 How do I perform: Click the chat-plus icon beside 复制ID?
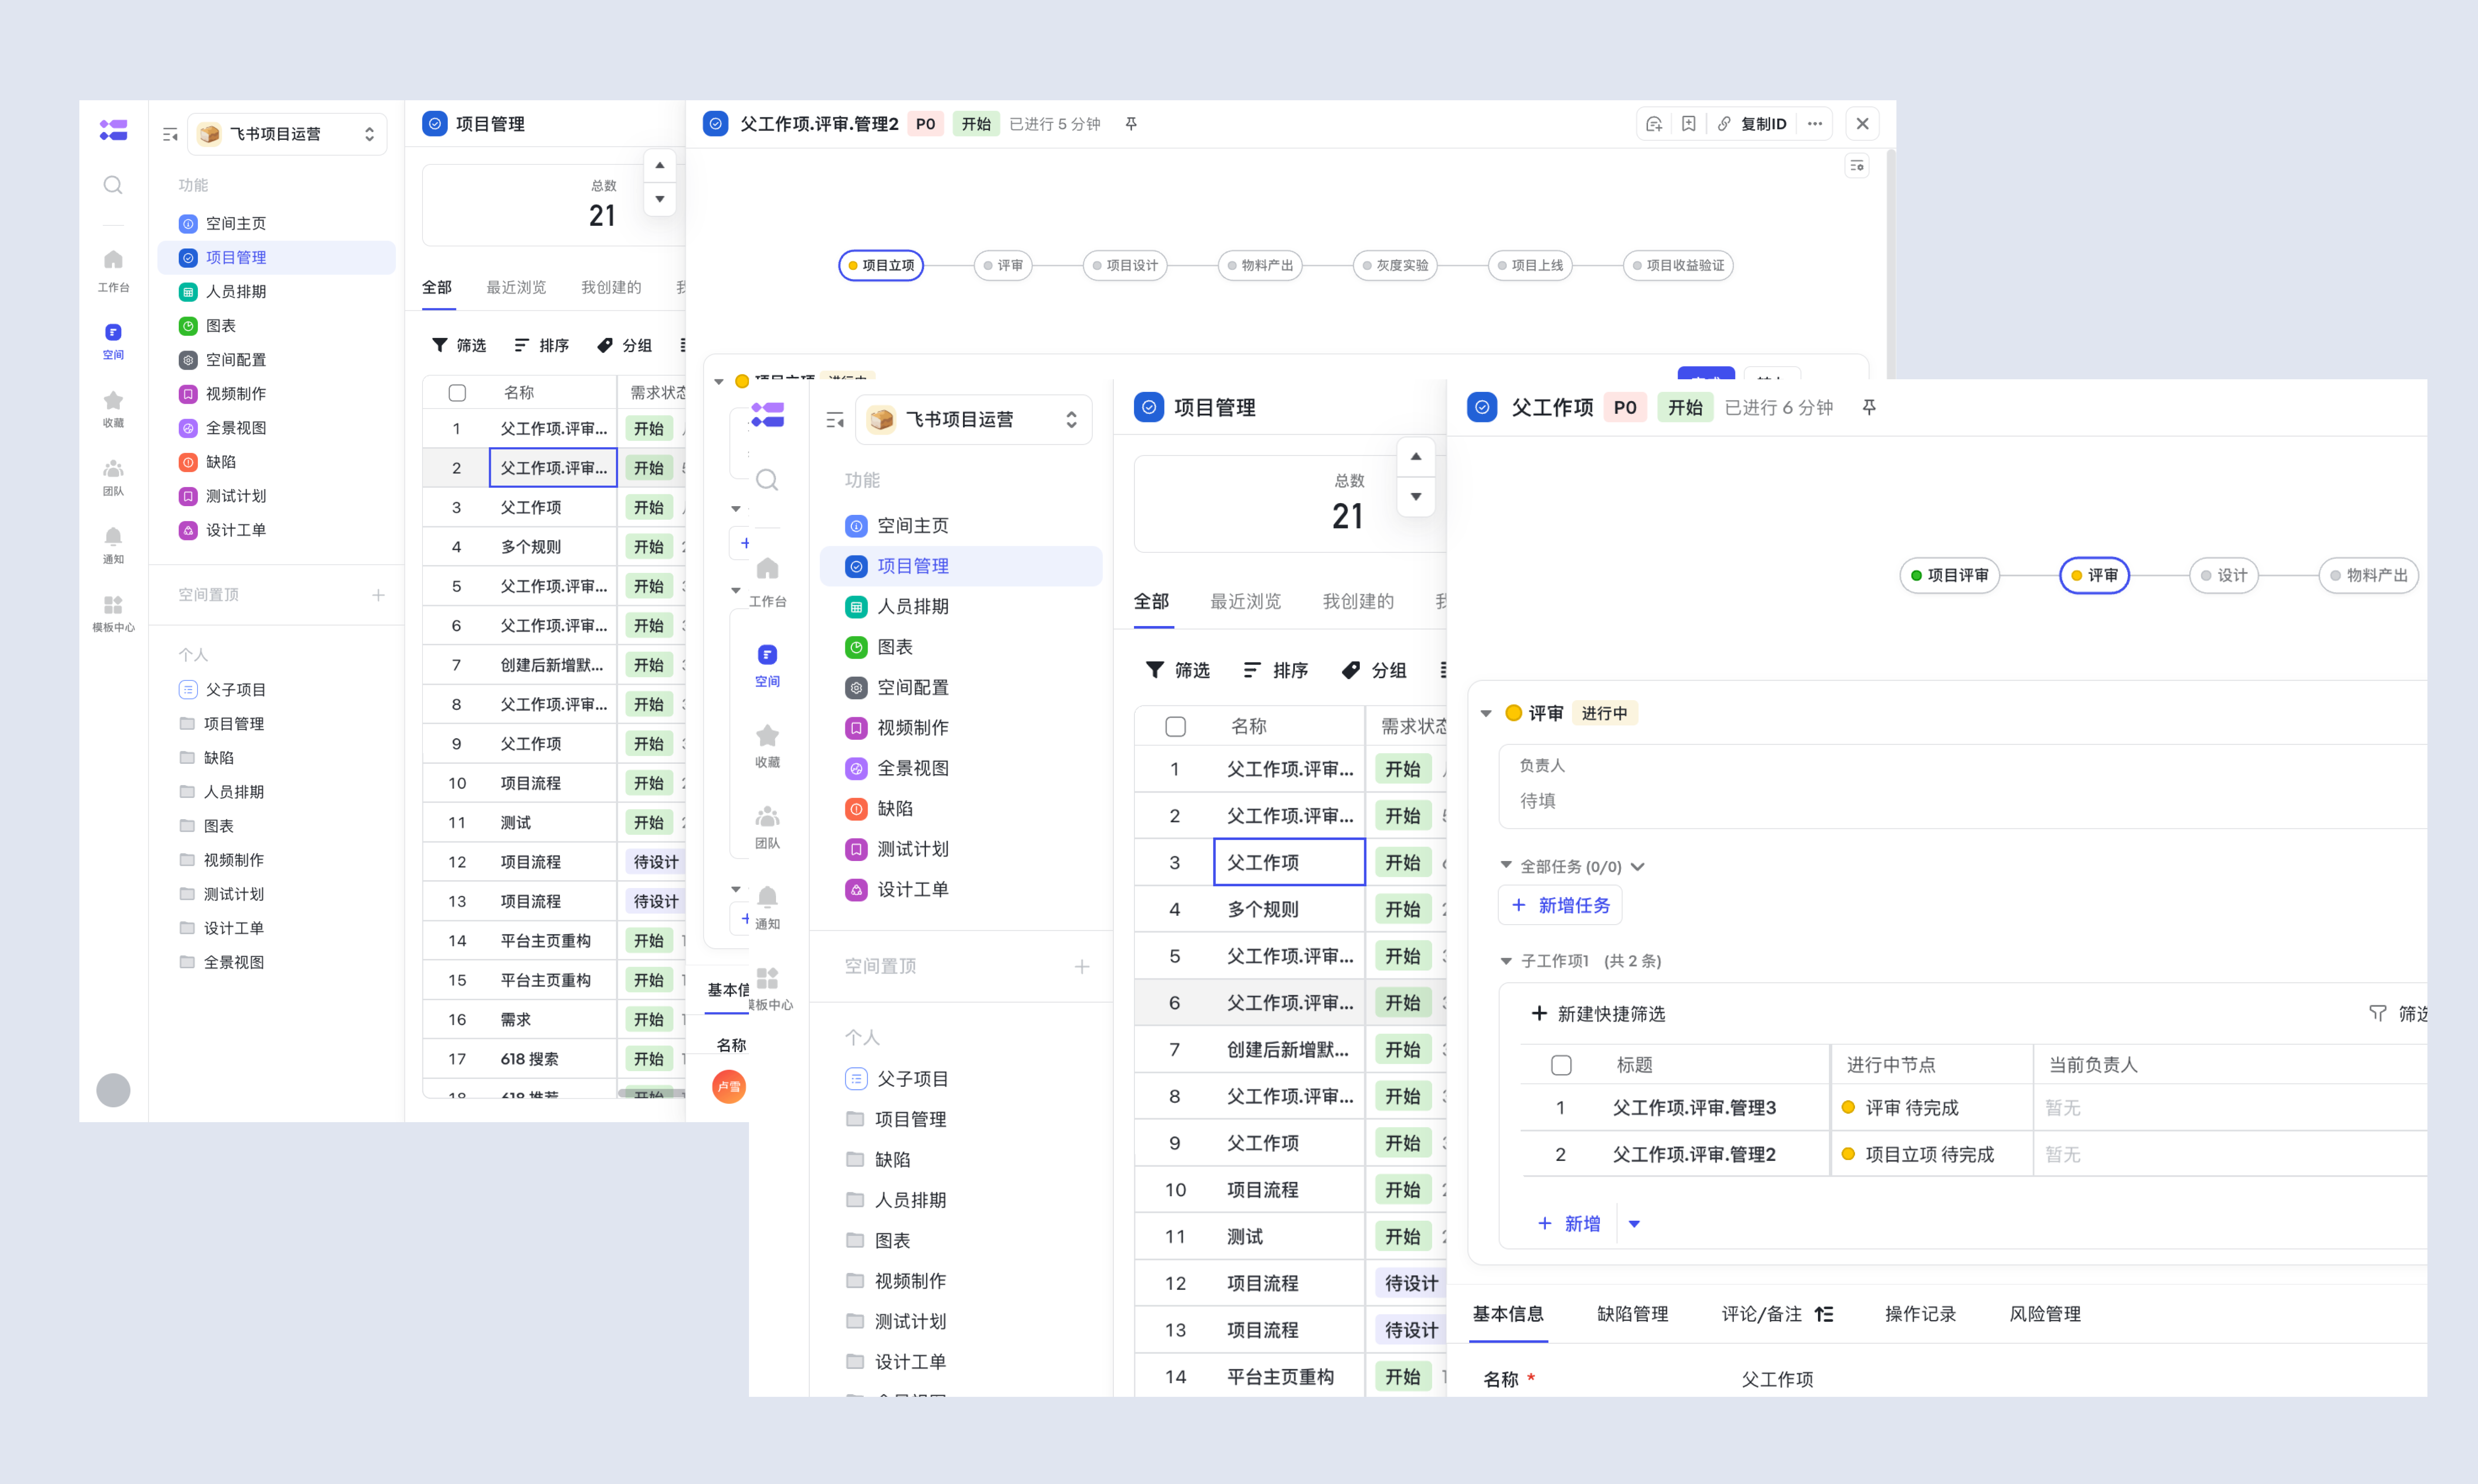point(1653,124)
